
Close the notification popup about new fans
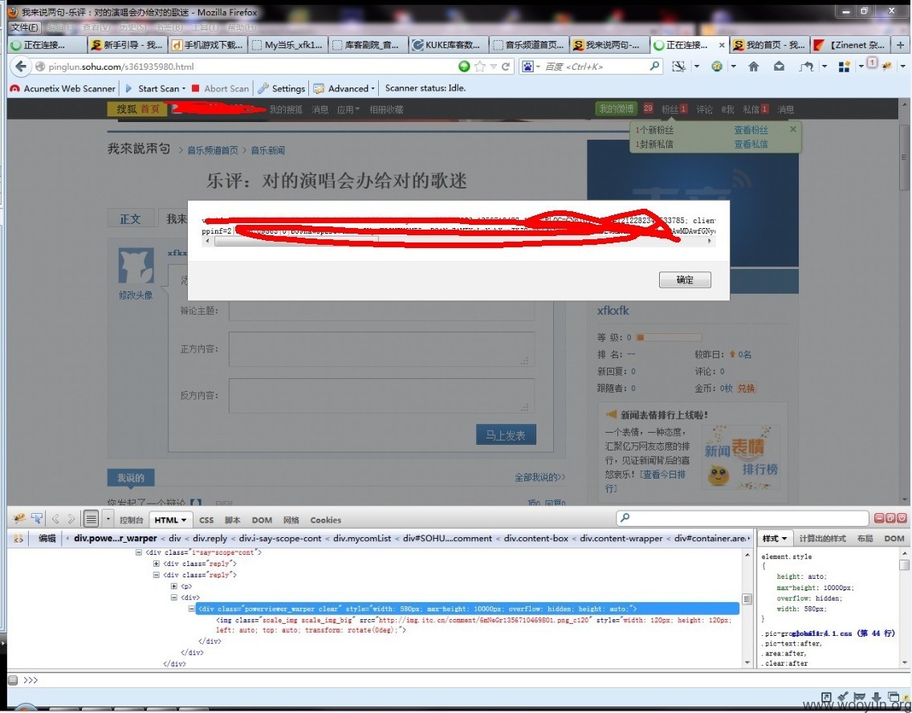point(792,129)
